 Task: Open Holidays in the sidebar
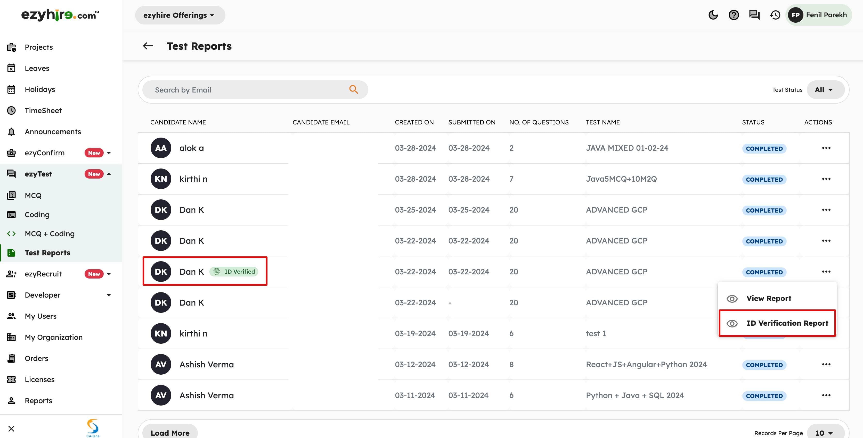39,89
